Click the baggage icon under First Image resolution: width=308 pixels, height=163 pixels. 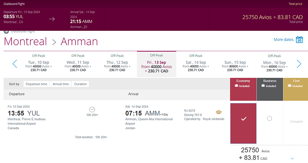click(290, 86)
